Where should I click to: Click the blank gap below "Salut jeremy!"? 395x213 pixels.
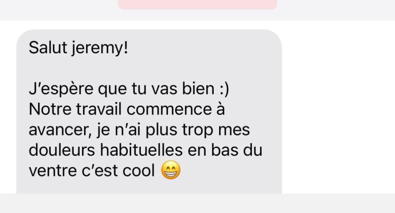pyautogui.click(x=149, y=69)
